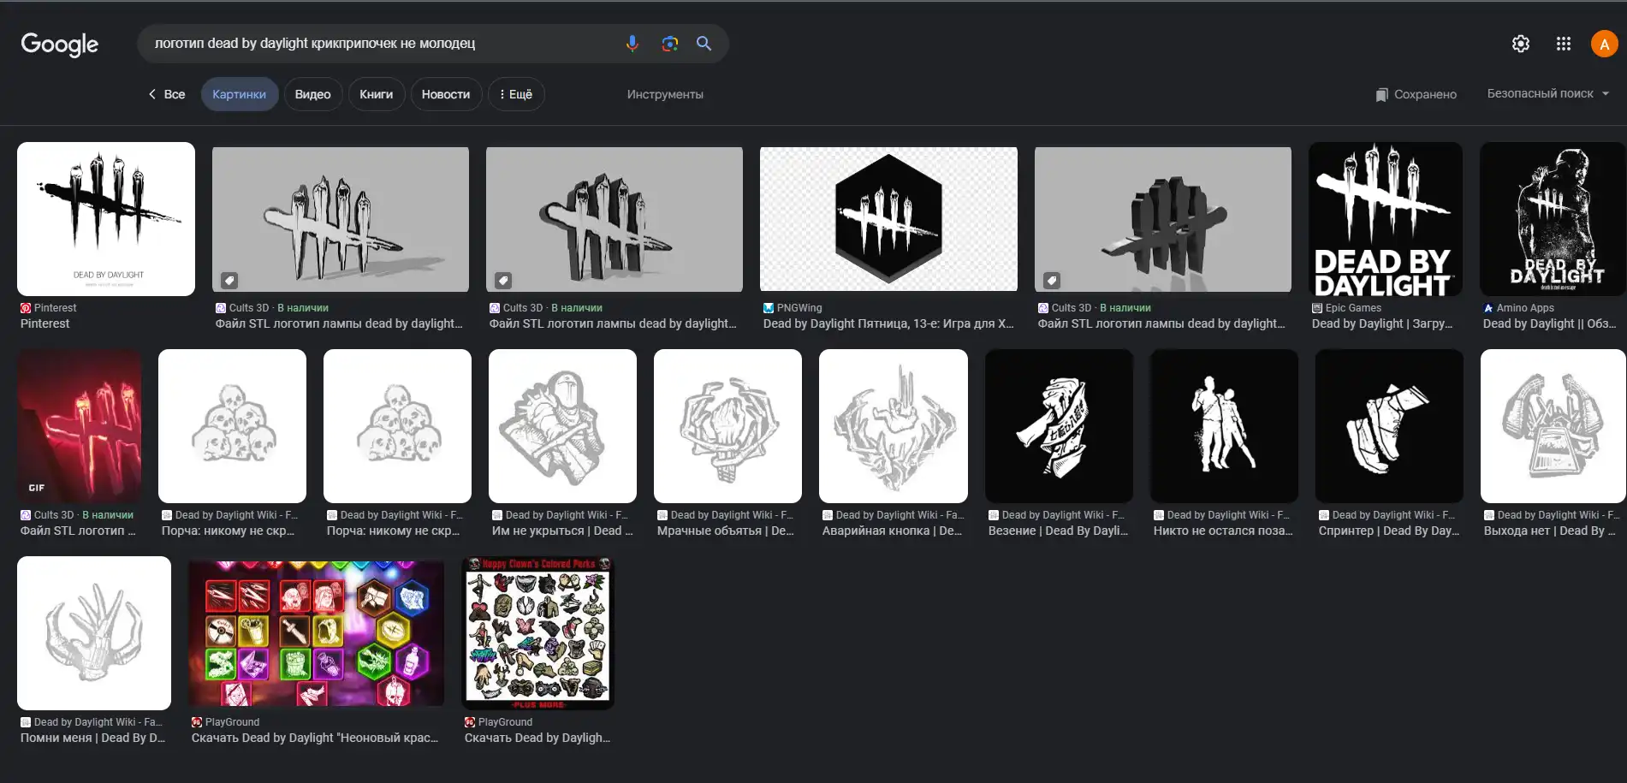Screen dimensions: 1627x783
Task: Click Epic Games source favicon
Action: coord(1317,308)
